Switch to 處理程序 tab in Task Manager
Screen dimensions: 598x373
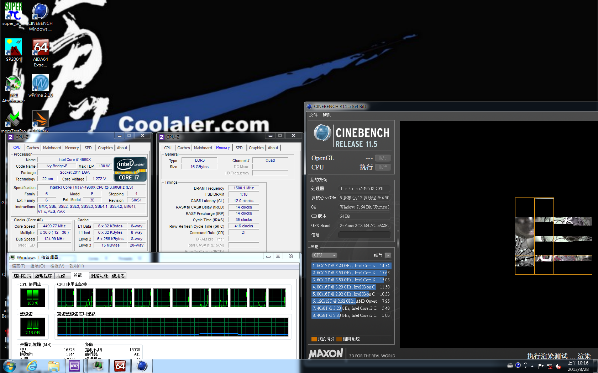43,276
